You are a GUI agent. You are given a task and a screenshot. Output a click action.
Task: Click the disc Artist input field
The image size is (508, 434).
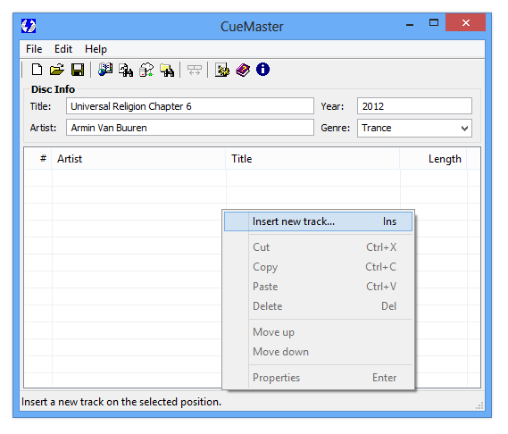point(190,128)
